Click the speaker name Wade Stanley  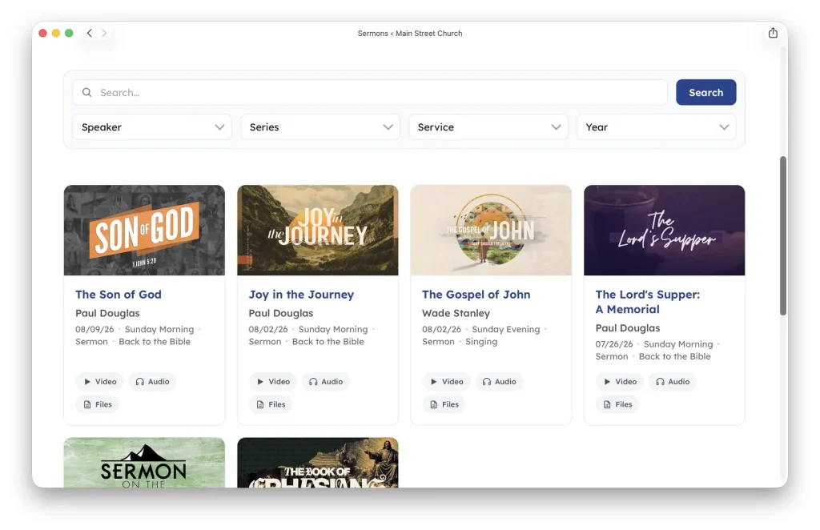pos(456,313)
